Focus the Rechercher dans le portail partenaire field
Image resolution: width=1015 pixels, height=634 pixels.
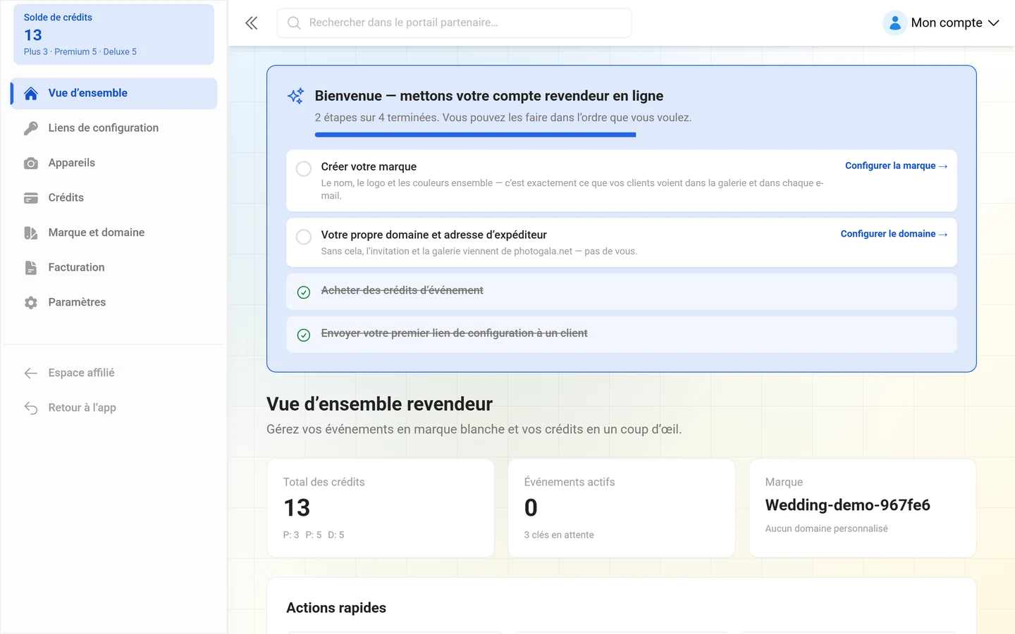click(455, 23)
